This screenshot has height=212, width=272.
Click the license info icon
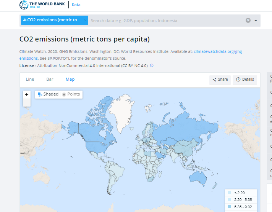[x=152, y=65]
